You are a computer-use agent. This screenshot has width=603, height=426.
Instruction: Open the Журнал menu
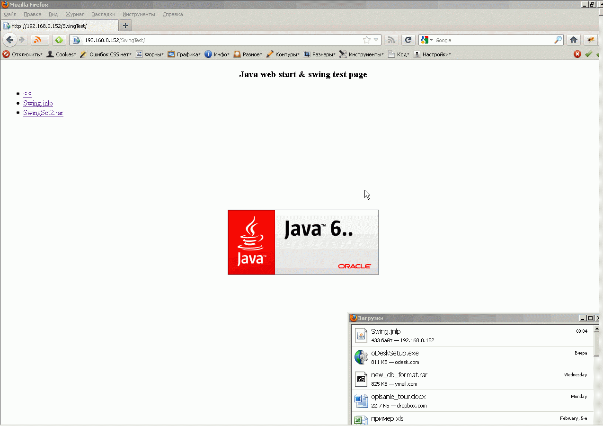pos(75,14)
